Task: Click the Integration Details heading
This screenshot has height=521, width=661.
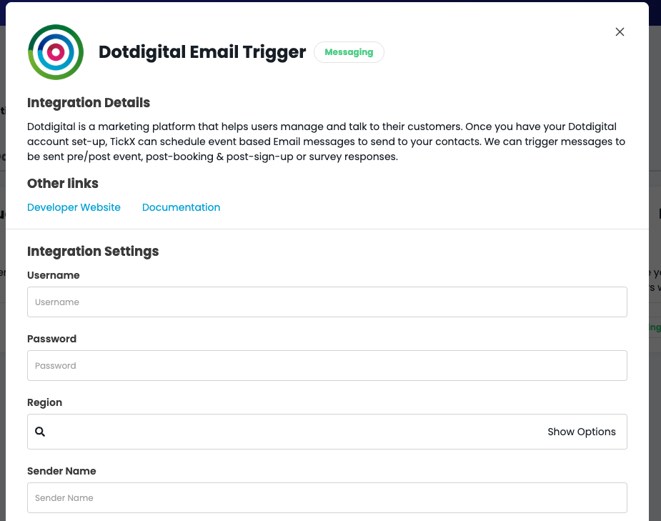Action: (89, 102)
